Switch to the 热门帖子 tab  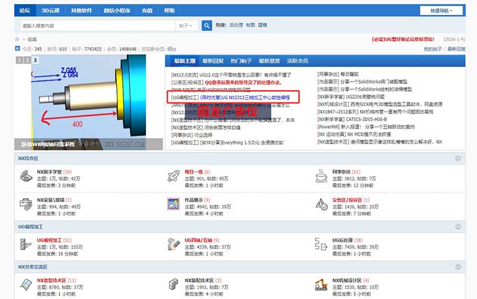click(x=241, y=61)
